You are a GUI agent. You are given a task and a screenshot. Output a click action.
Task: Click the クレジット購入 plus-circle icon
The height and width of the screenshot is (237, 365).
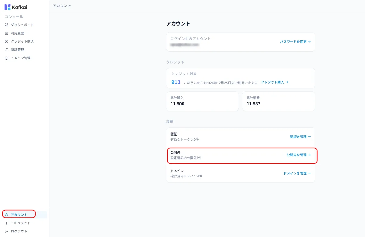click(7, 41)
